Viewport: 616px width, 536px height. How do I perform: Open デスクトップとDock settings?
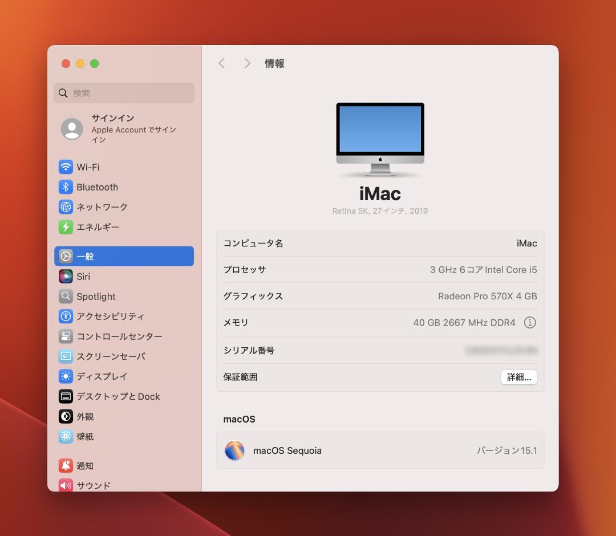[65, 396]
